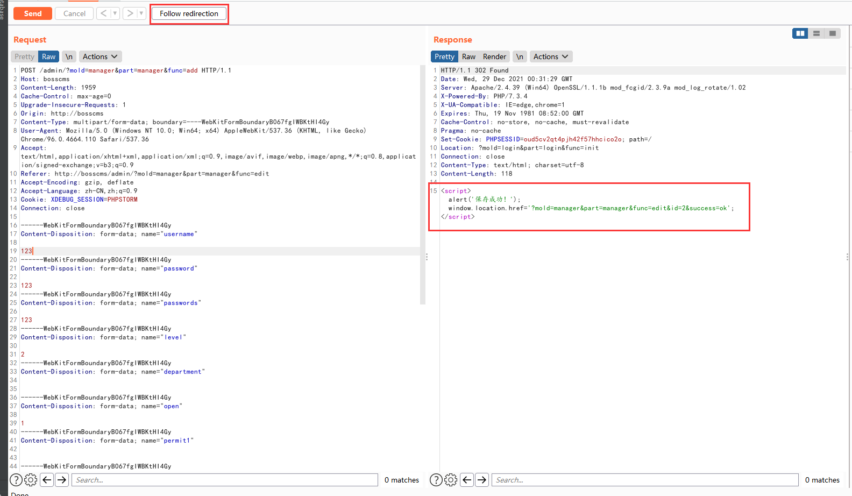
Task: Toggle \n non-printable characters in Request
Action: pyautogui.click(x=69, y=56)
